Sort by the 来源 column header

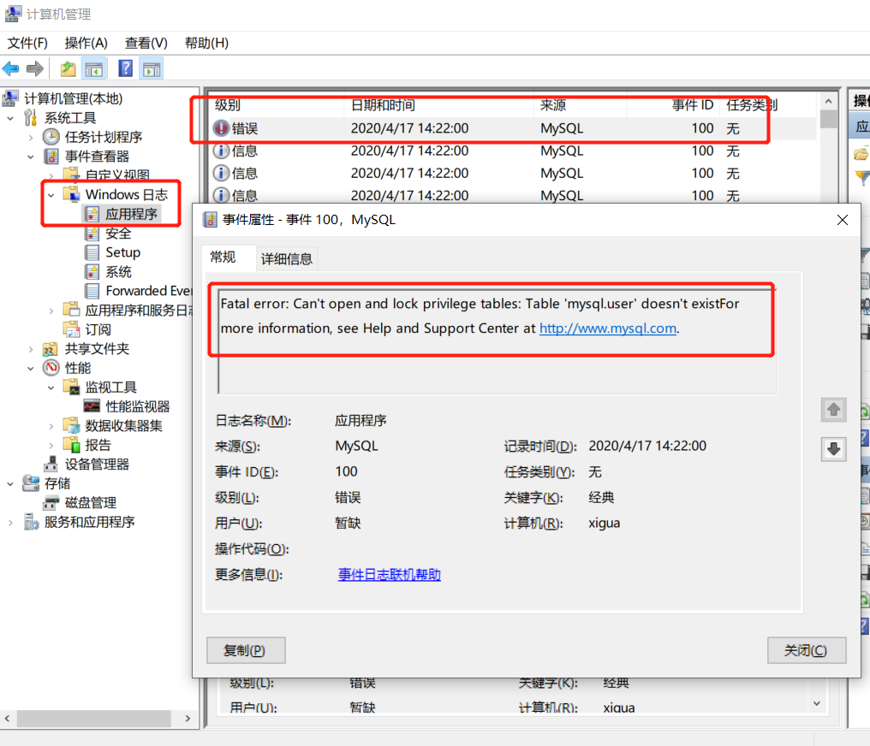click(x=581, y=104)
